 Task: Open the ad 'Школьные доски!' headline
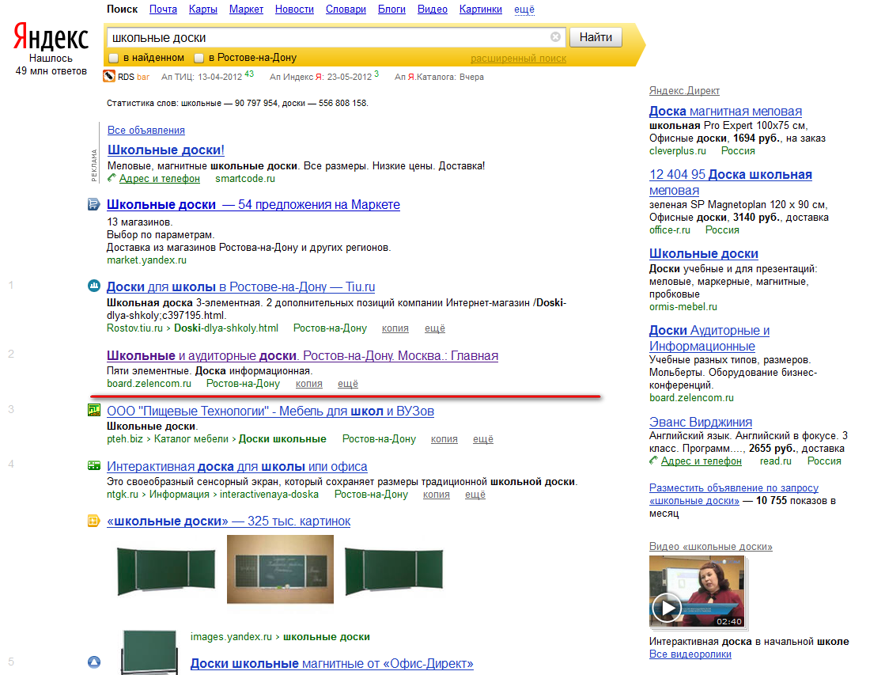click(166, 150)
